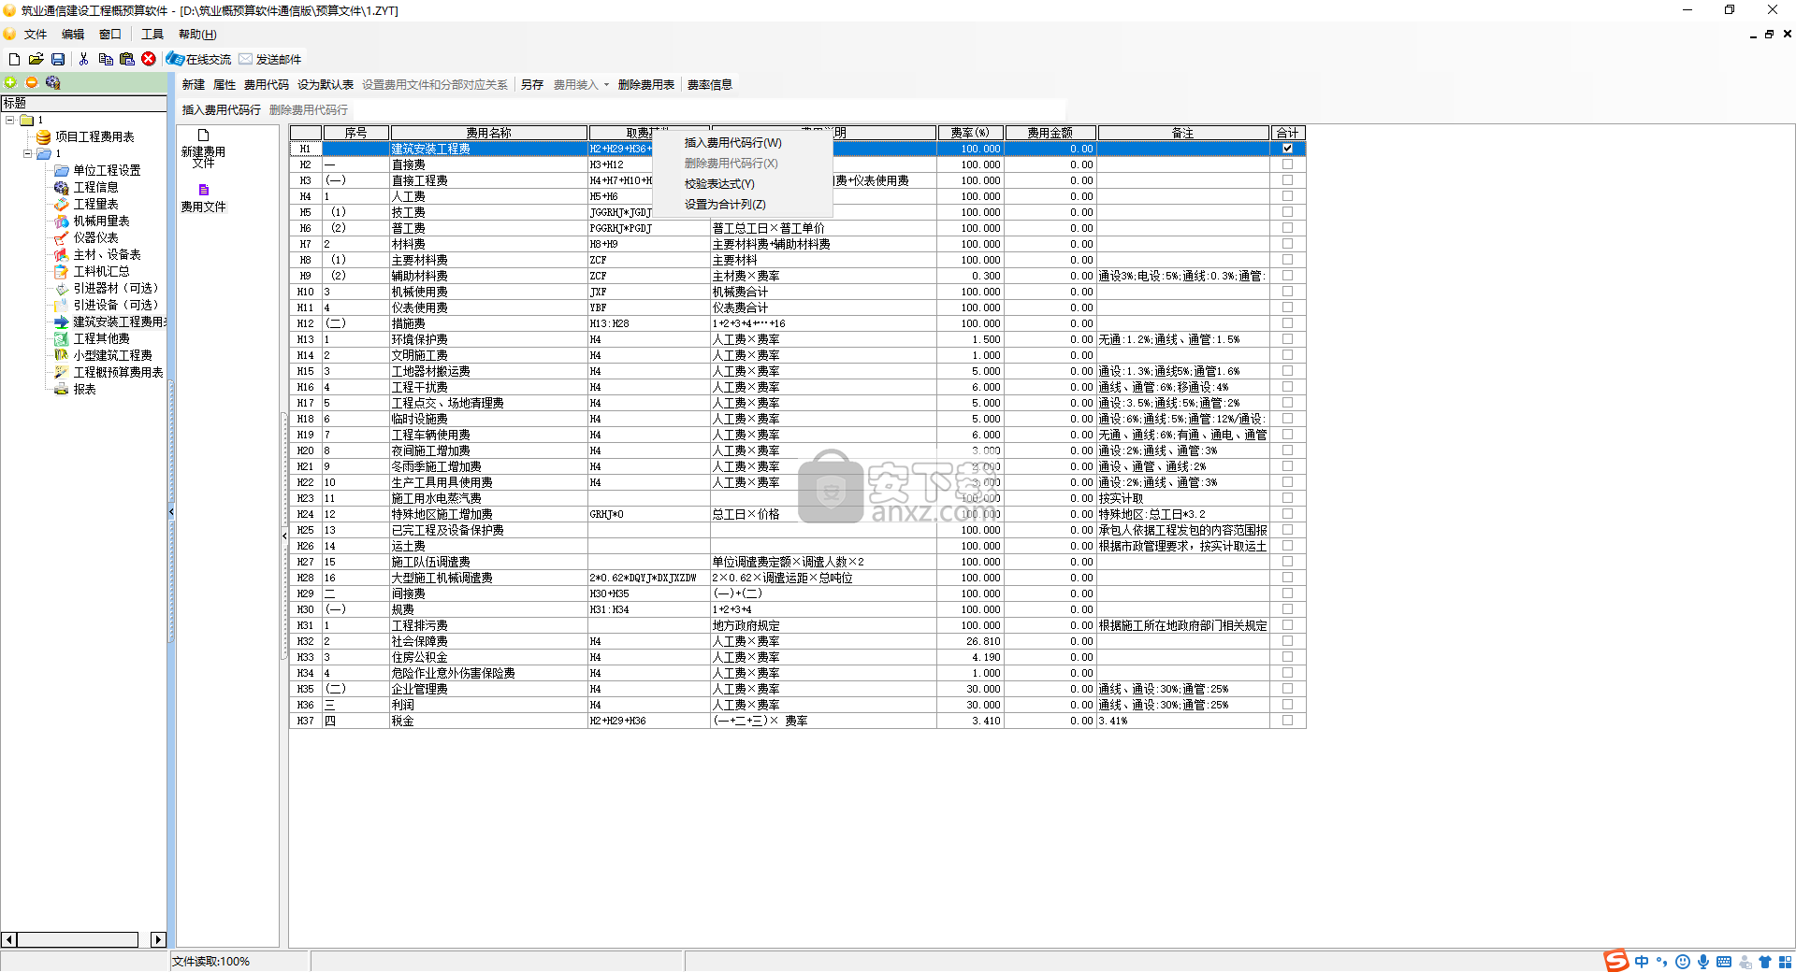Click the New file toolbar icon
The width and height of the screenshot is (1796, 972).
14,59
